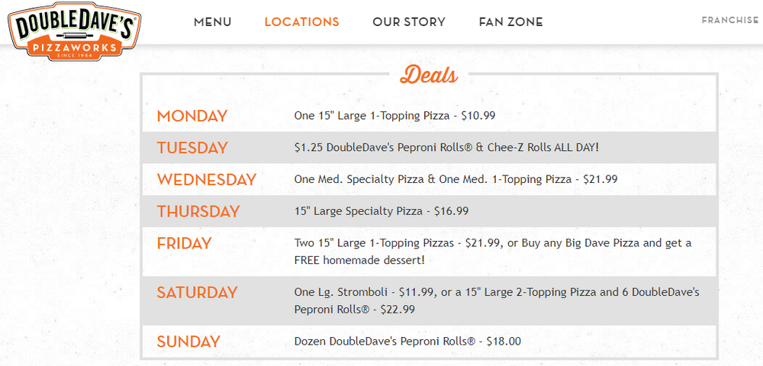Click the SATURDAY day label
The image size is (763, 366).
197,293
